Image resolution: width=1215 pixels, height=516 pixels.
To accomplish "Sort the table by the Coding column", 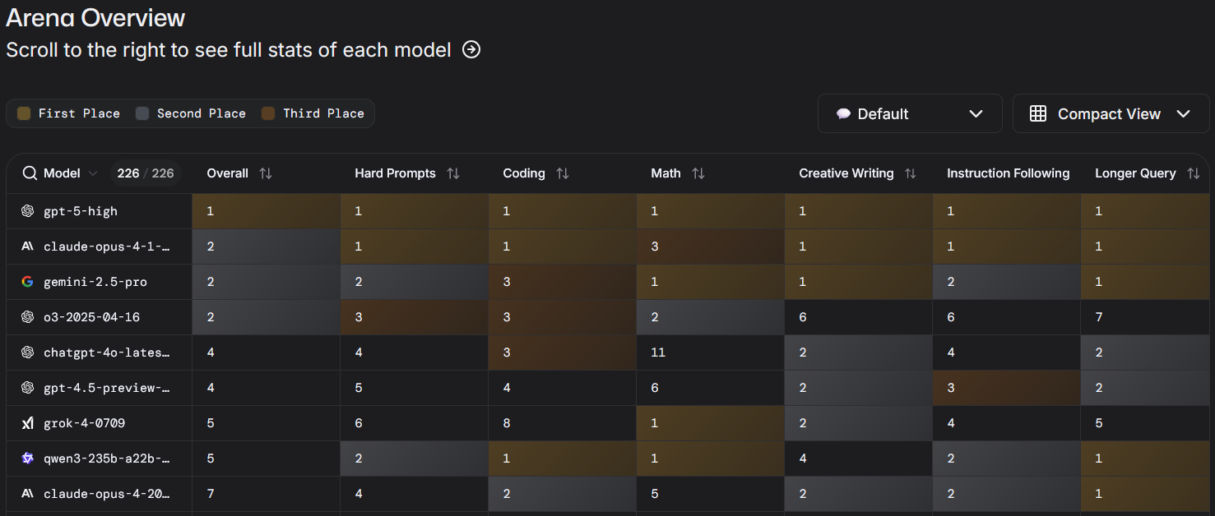I will click(x=563, y=173).
